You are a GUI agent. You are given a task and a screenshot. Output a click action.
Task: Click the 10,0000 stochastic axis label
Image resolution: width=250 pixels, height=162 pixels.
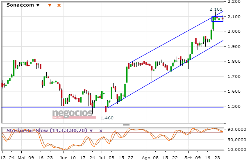click(237, 150)
